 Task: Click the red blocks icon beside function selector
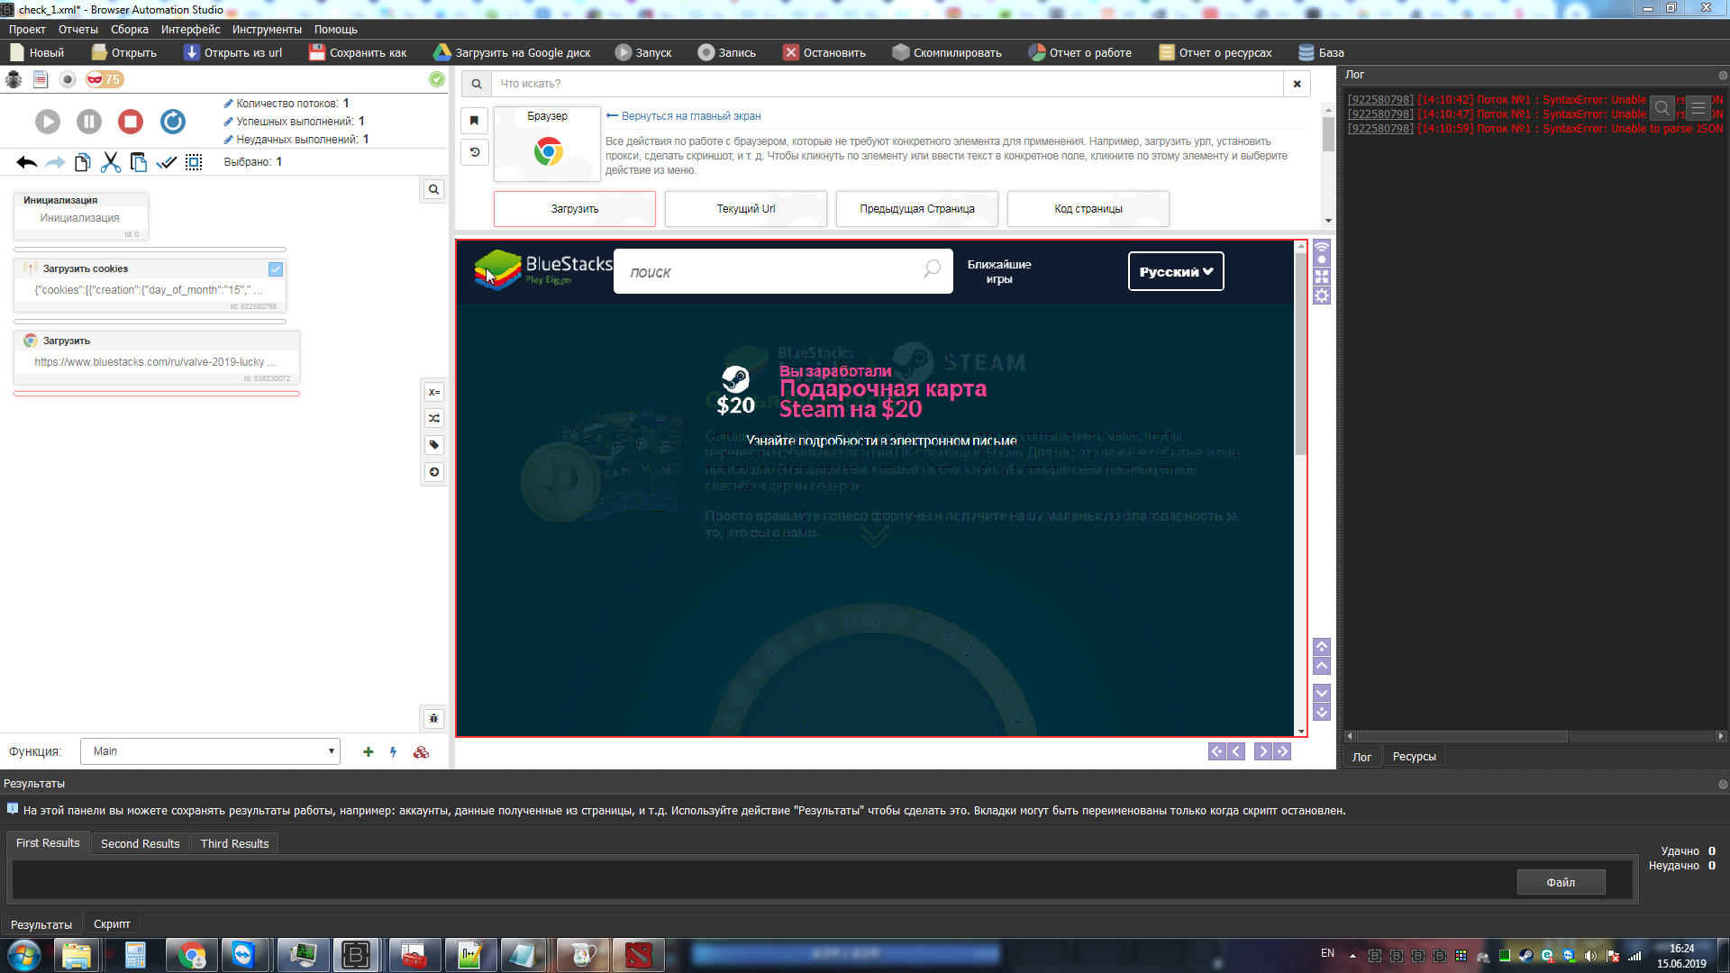[x=421, y=752]
